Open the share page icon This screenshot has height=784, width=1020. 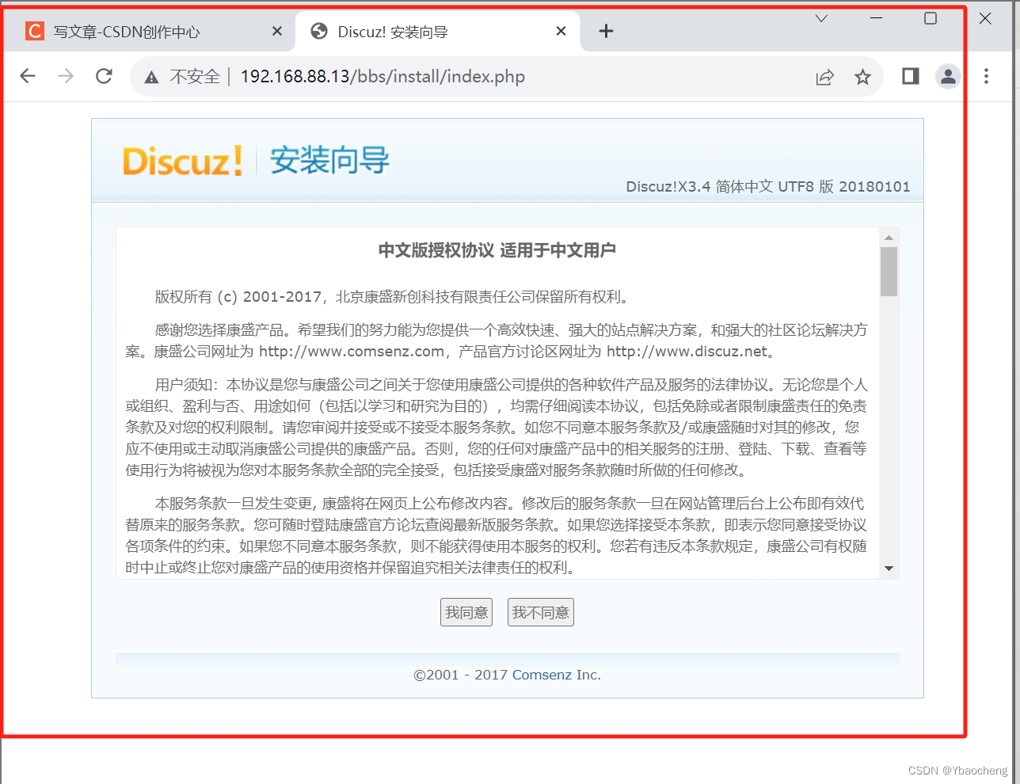825,77
